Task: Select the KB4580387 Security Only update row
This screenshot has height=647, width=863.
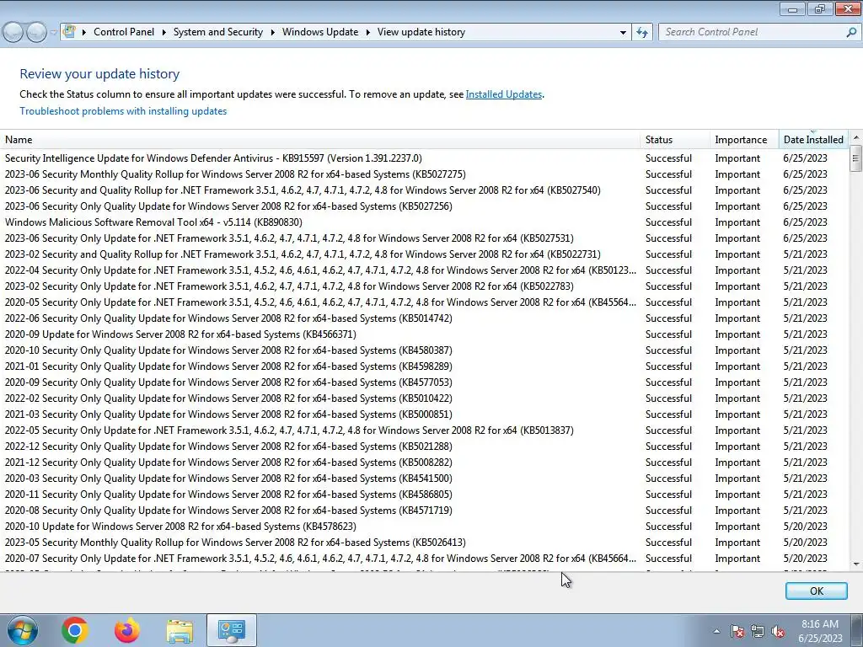Action: tap(424, 350)
